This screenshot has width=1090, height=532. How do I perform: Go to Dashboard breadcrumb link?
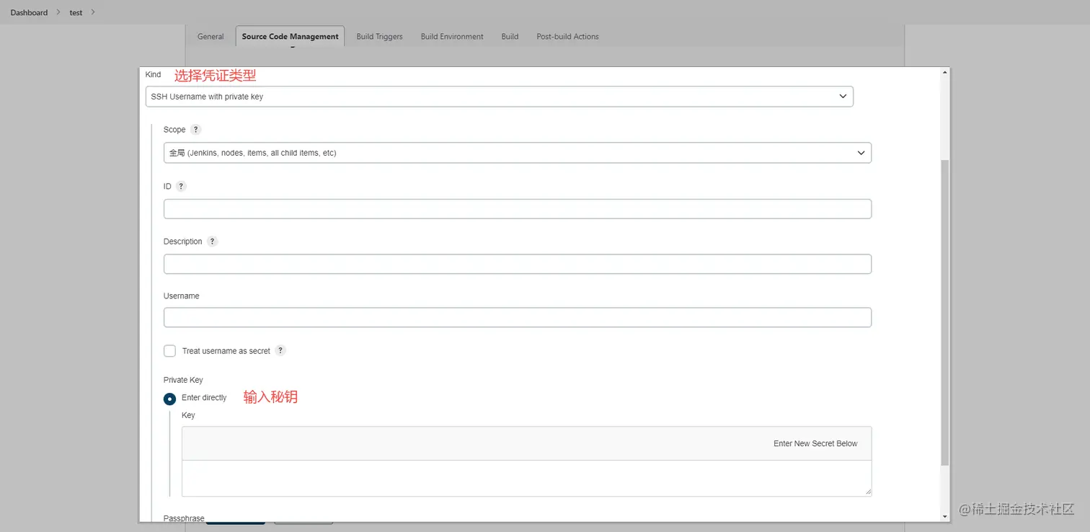click(29, 12)
